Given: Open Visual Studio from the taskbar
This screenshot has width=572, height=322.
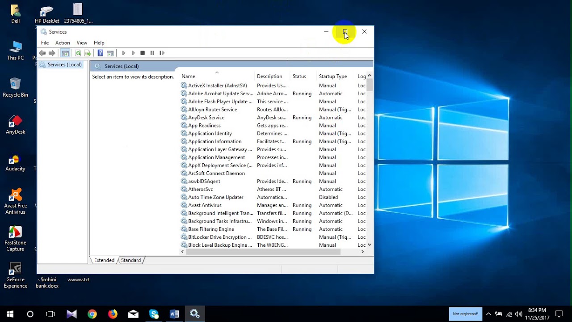Looking at the screenshot, I should pos(71,314).
